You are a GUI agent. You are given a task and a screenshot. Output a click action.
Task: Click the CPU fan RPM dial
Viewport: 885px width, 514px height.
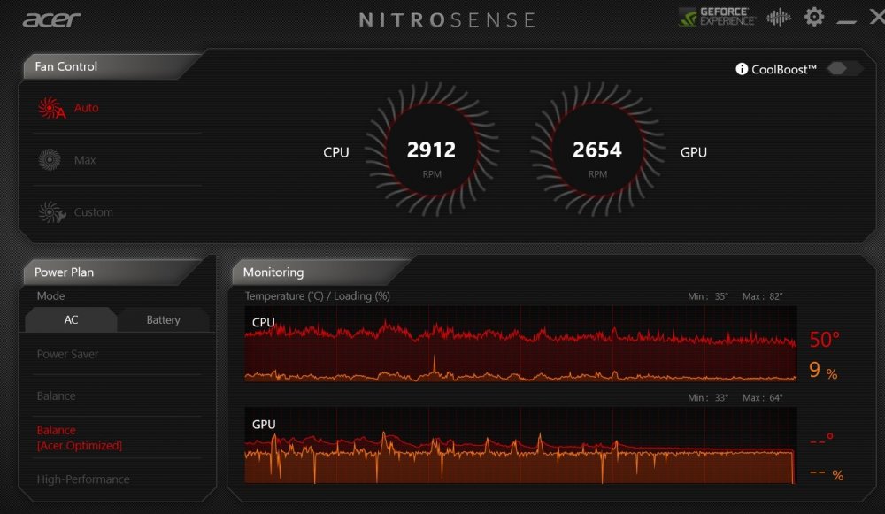(x=431, y=150)
